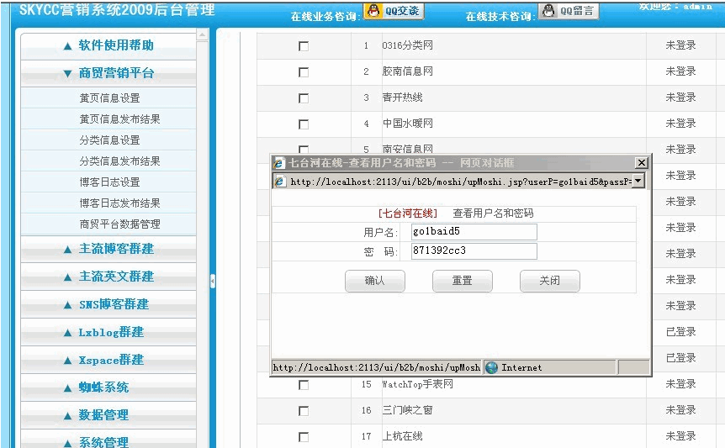
Task: Click triangle icon beside 数据管理
Action: 67,416
